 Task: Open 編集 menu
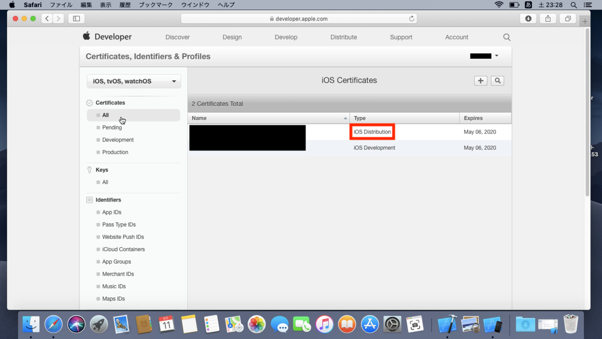coord(86,5)
